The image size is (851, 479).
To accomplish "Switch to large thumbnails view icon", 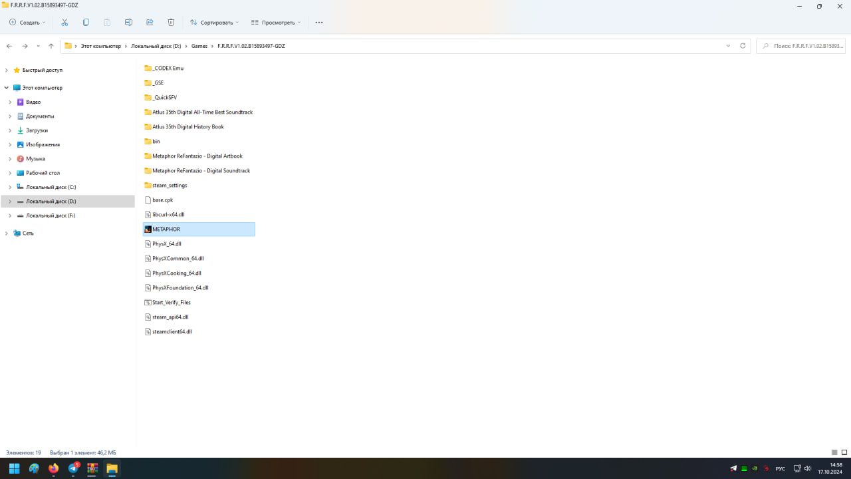I will point(844,452).
